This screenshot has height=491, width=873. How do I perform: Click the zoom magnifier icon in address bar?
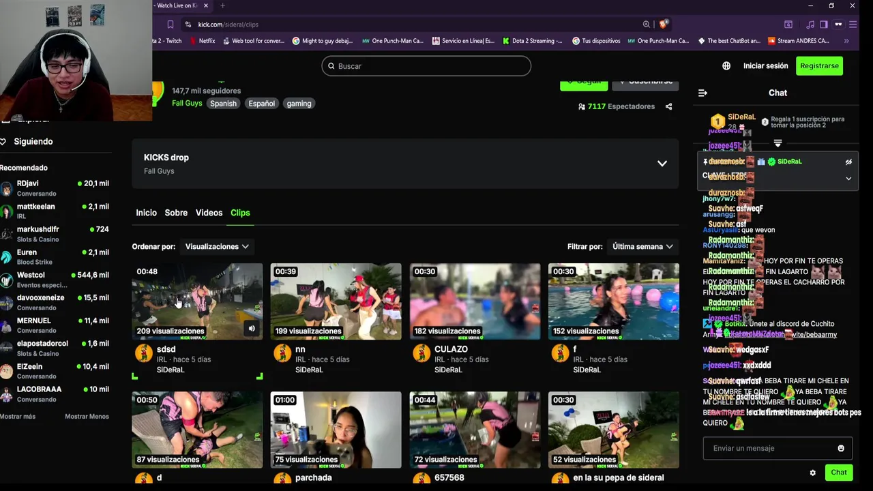click(x=647, y=25)
